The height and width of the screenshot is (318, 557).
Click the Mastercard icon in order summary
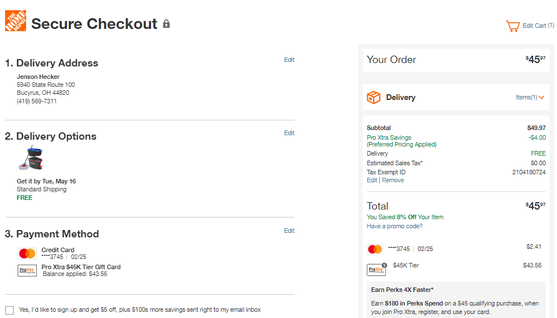pyautogui.click(x=375, y=249)
